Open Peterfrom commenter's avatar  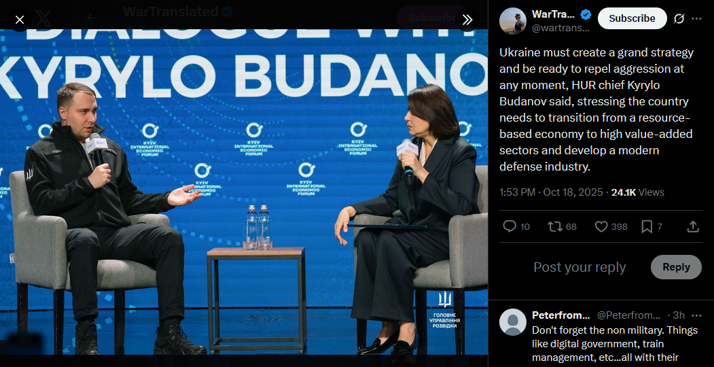click(513, 322)
